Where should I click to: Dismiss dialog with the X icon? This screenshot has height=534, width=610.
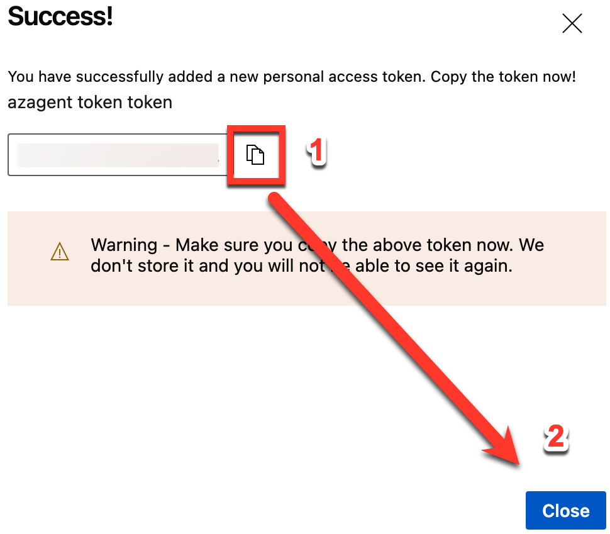click(x=572, y=23)
